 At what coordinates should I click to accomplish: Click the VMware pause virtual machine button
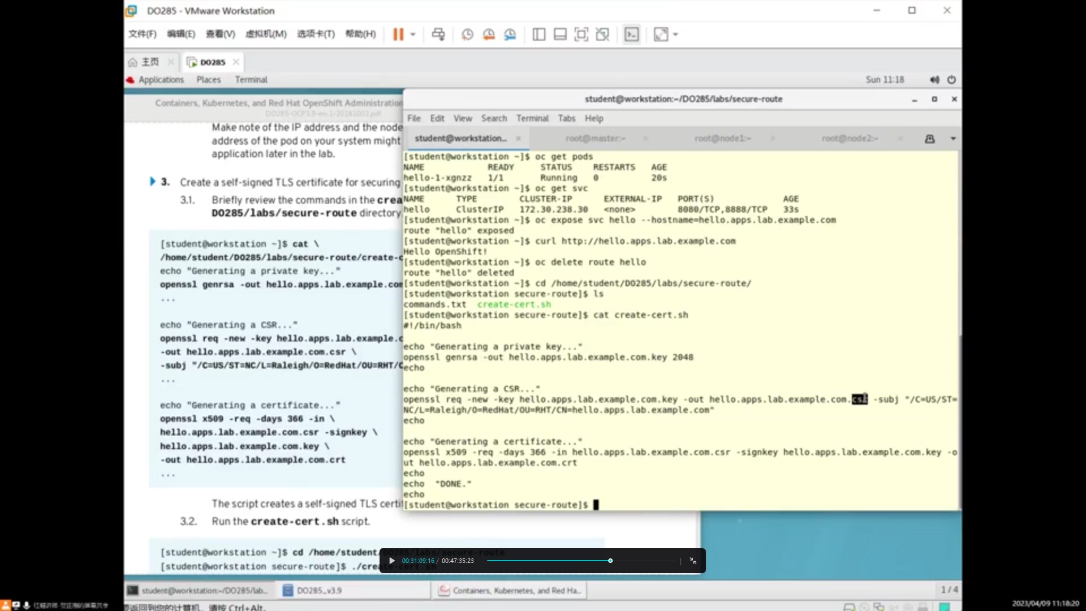398,35
